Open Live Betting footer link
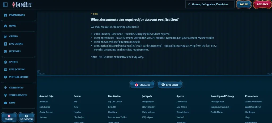 [x=182, y=107]
